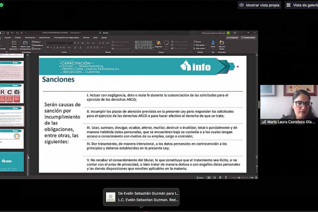Viewport: 318px width, 212px height.
Task: Click Nueva diapositiva icon in ribbon
Action: [x=14, y=43]
